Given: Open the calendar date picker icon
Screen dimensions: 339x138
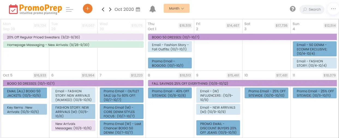Looking at the screenshot, I should 138,10.
